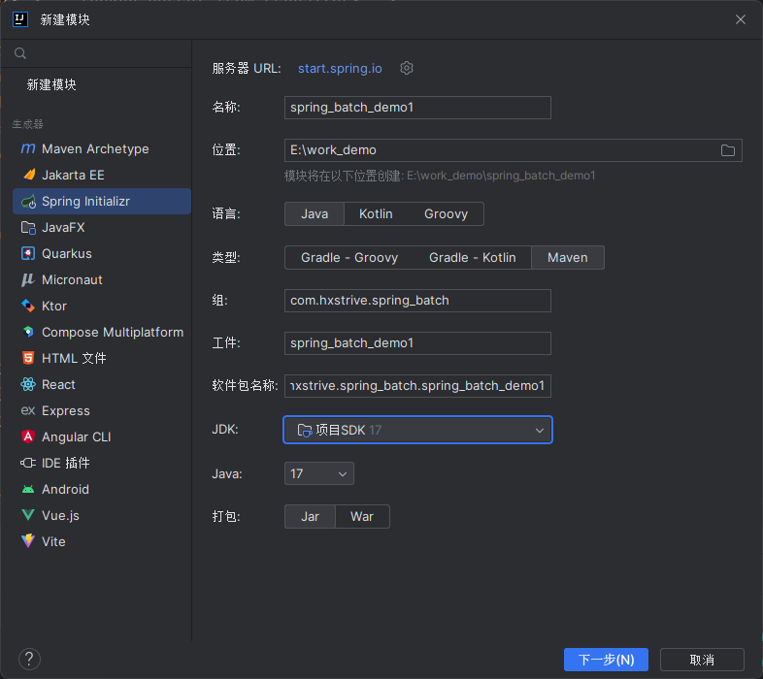Select the Vue.js generator entry
The image size is (763, 679).
102,515
